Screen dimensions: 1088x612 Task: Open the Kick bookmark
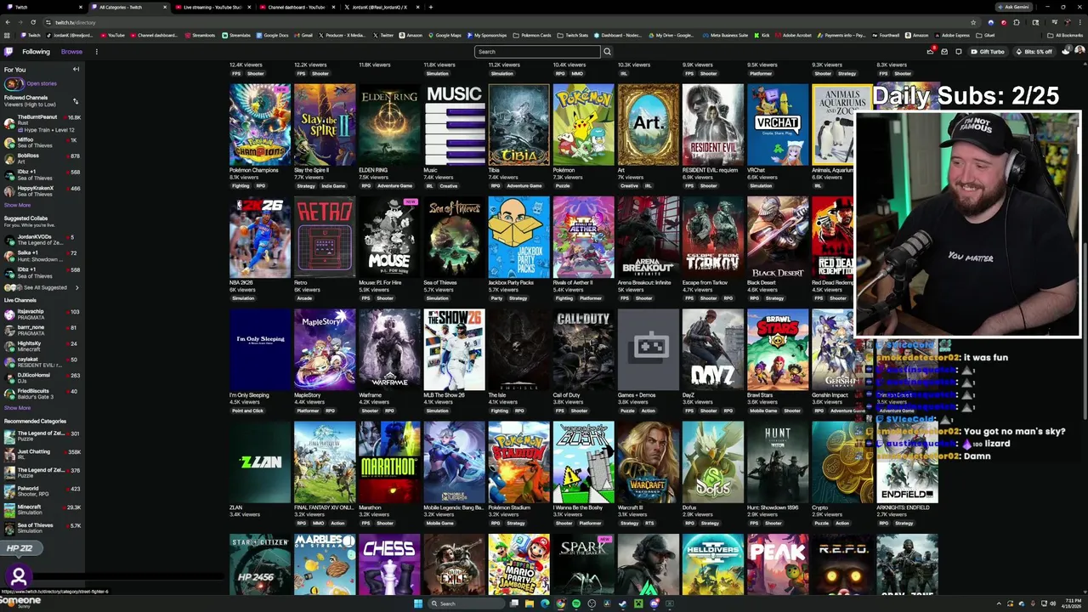tap(762, 36)
